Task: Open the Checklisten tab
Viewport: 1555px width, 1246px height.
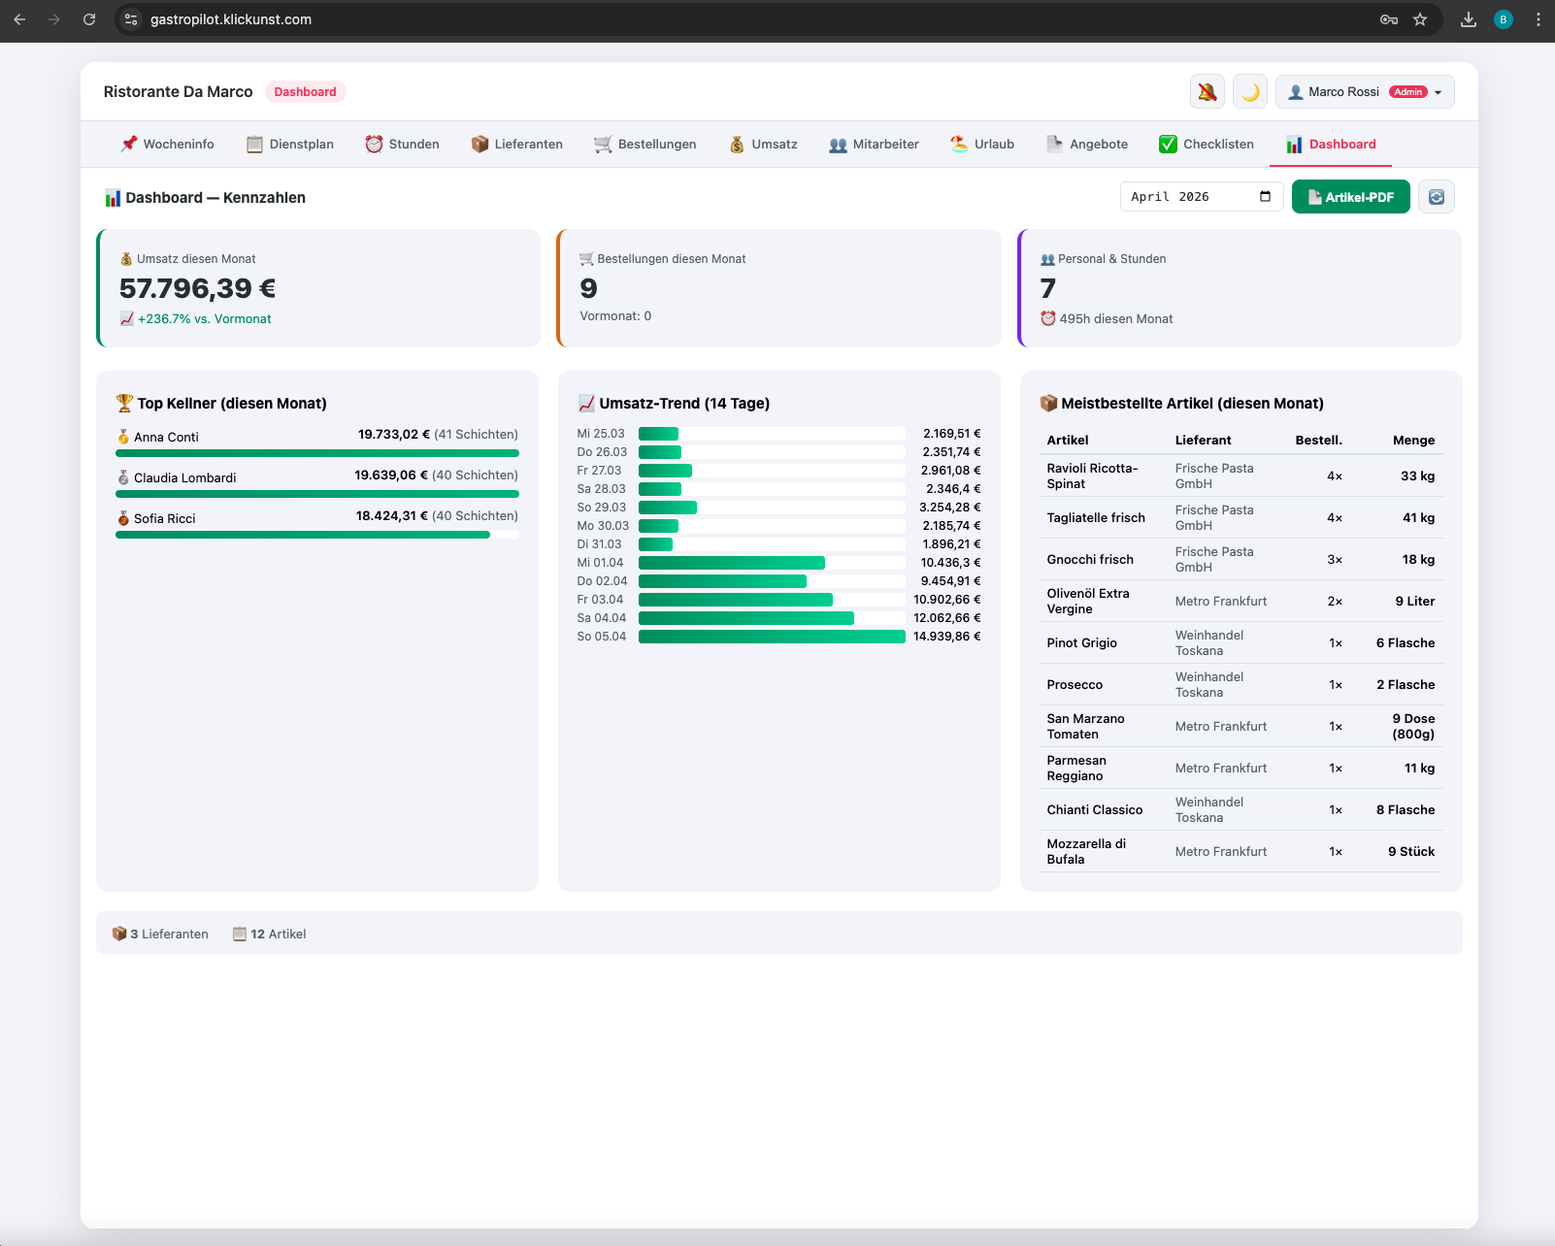Action: 1207,145
